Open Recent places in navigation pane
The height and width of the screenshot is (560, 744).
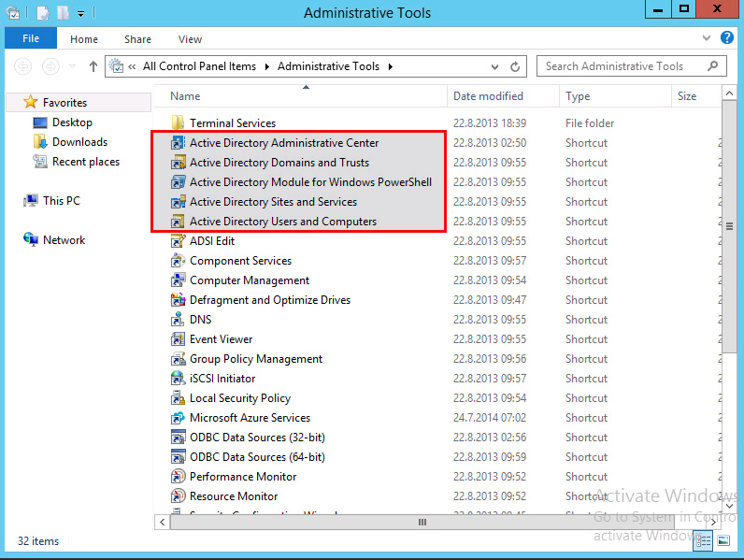[x=86, y=162]
